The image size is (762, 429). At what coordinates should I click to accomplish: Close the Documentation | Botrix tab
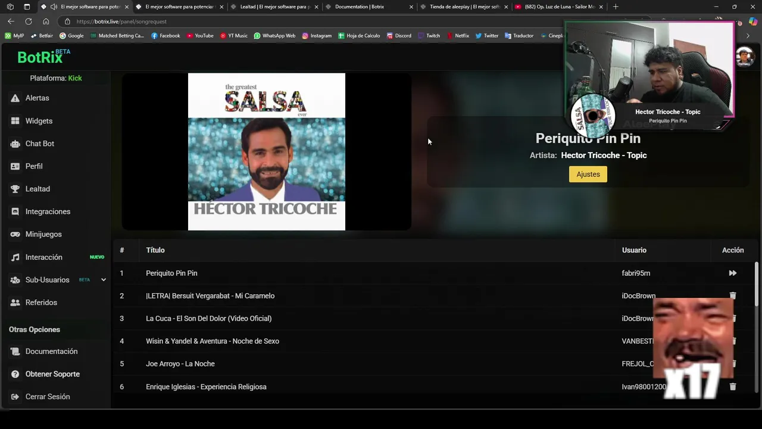411,7
